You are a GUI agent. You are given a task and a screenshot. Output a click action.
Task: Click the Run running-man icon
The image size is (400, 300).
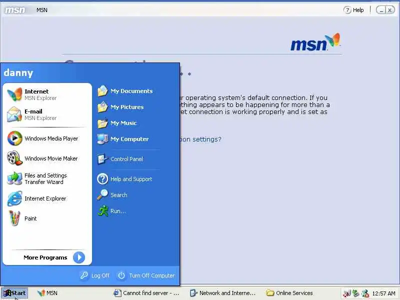pyautogui.click(x=103, y=210)
